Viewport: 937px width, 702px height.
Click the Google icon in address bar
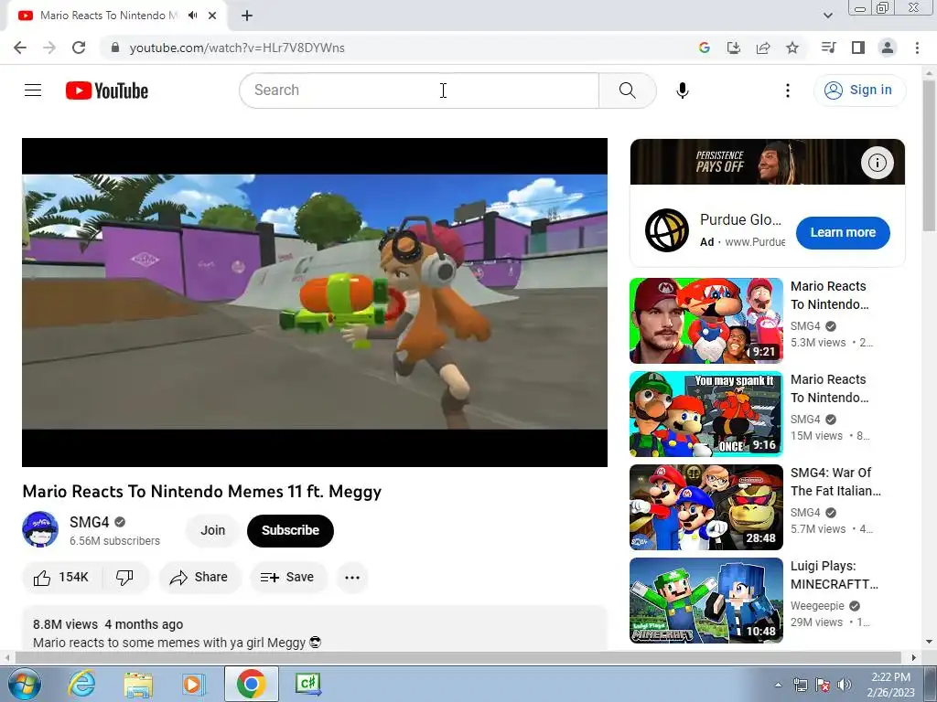click(705, 48)
